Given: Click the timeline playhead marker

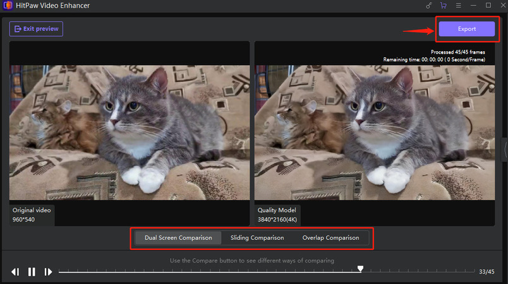Looking at the screenshot, I should [x=360, y=268].
